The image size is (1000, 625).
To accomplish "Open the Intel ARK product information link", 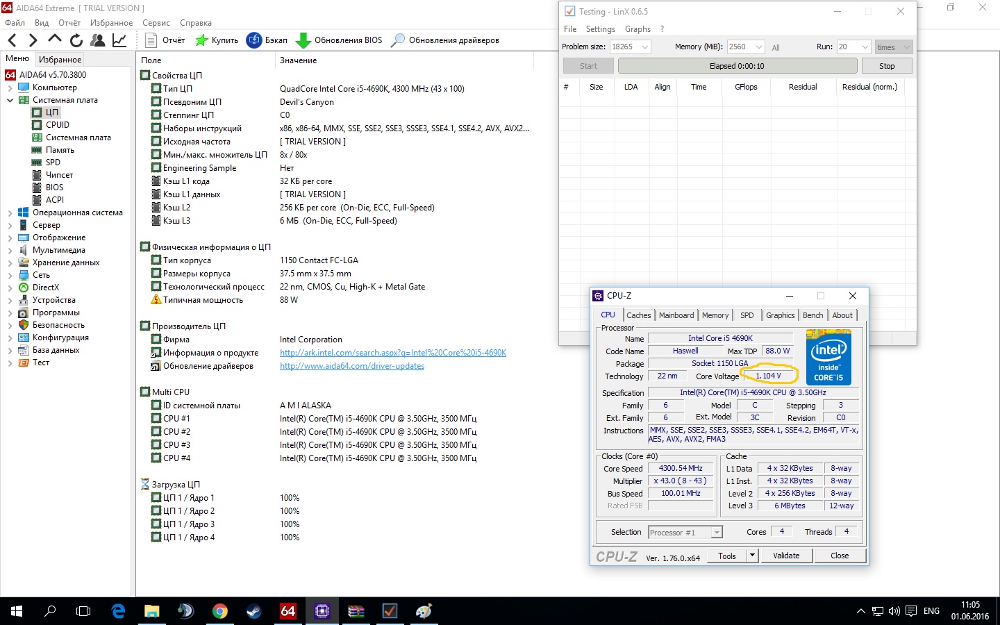I will point(393,353).
